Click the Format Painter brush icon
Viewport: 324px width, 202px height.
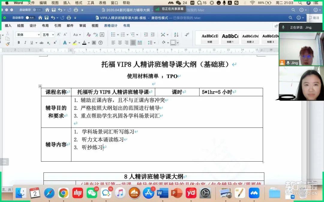(x=7, y=44)
